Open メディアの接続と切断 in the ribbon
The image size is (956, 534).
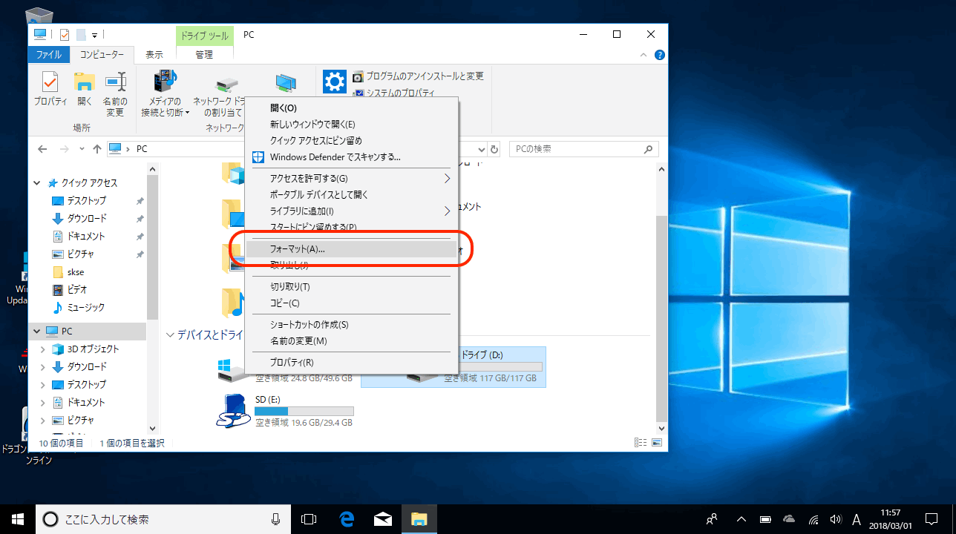[x=165, y=94]
